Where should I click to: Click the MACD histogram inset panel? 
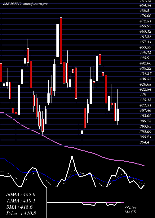coord(85,202)
